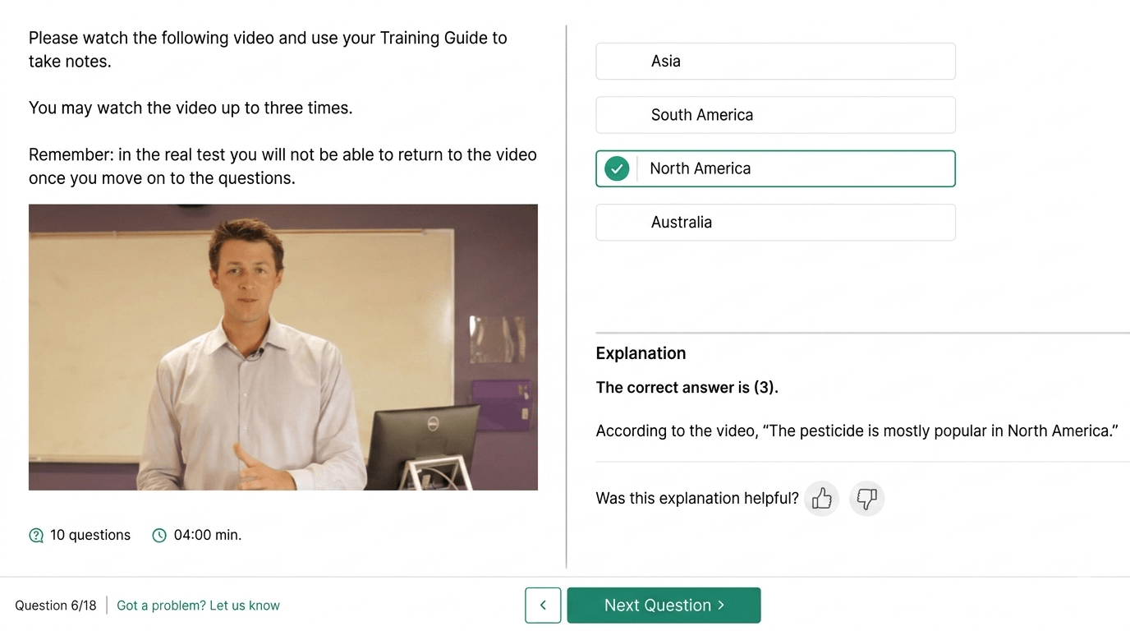Select the Asia answer option
Image resolution: width=1130 pixels, height=631 pixels.
point(775,62)
